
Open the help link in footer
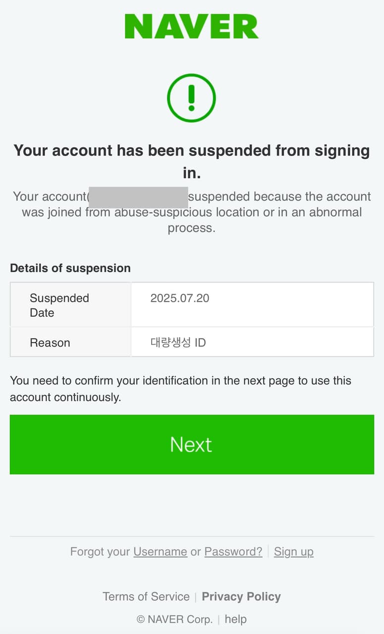pyautogui.click(x=235, y=619)
